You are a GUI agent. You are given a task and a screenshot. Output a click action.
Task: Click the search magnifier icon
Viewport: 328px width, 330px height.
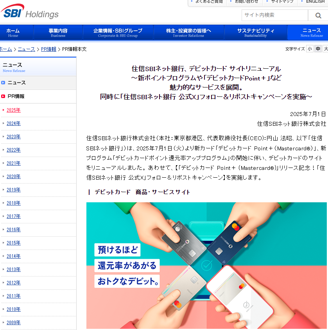pyautogui.click(x=318, y=15)
